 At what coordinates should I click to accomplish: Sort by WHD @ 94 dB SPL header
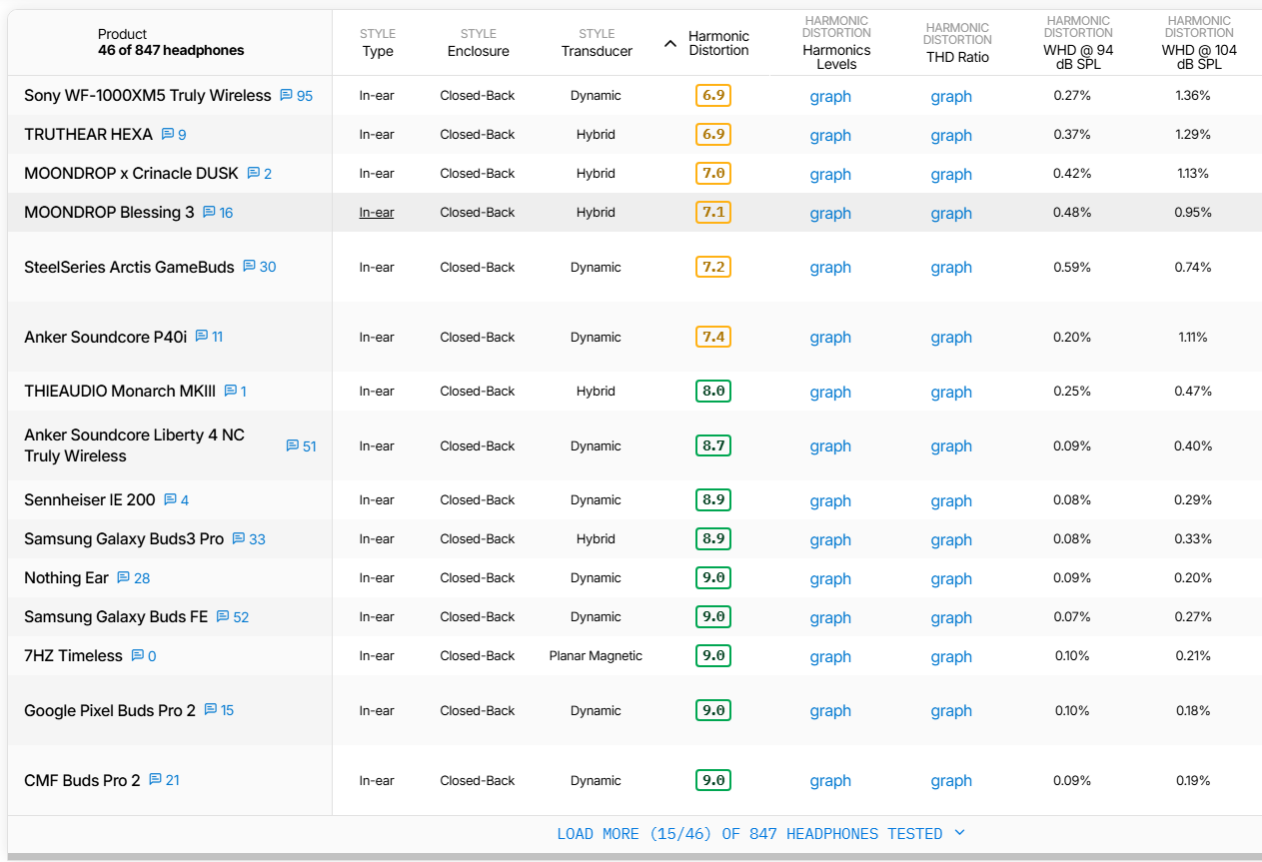click(1078, 43)
